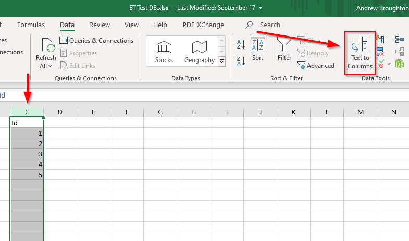Screen dimensions: 409x241
Task: Click the Text to Columns button
Action: [360, 53]
